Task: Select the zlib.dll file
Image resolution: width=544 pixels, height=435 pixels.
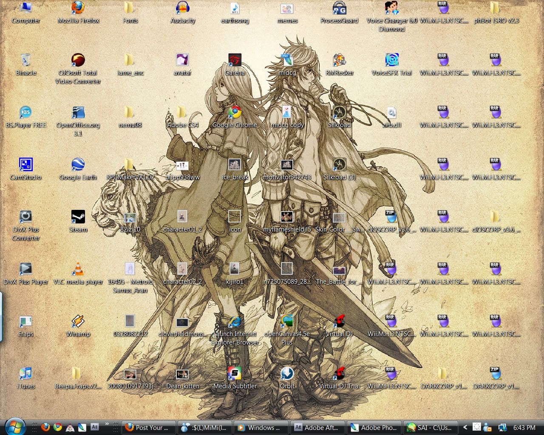Action: pos(392,117)
